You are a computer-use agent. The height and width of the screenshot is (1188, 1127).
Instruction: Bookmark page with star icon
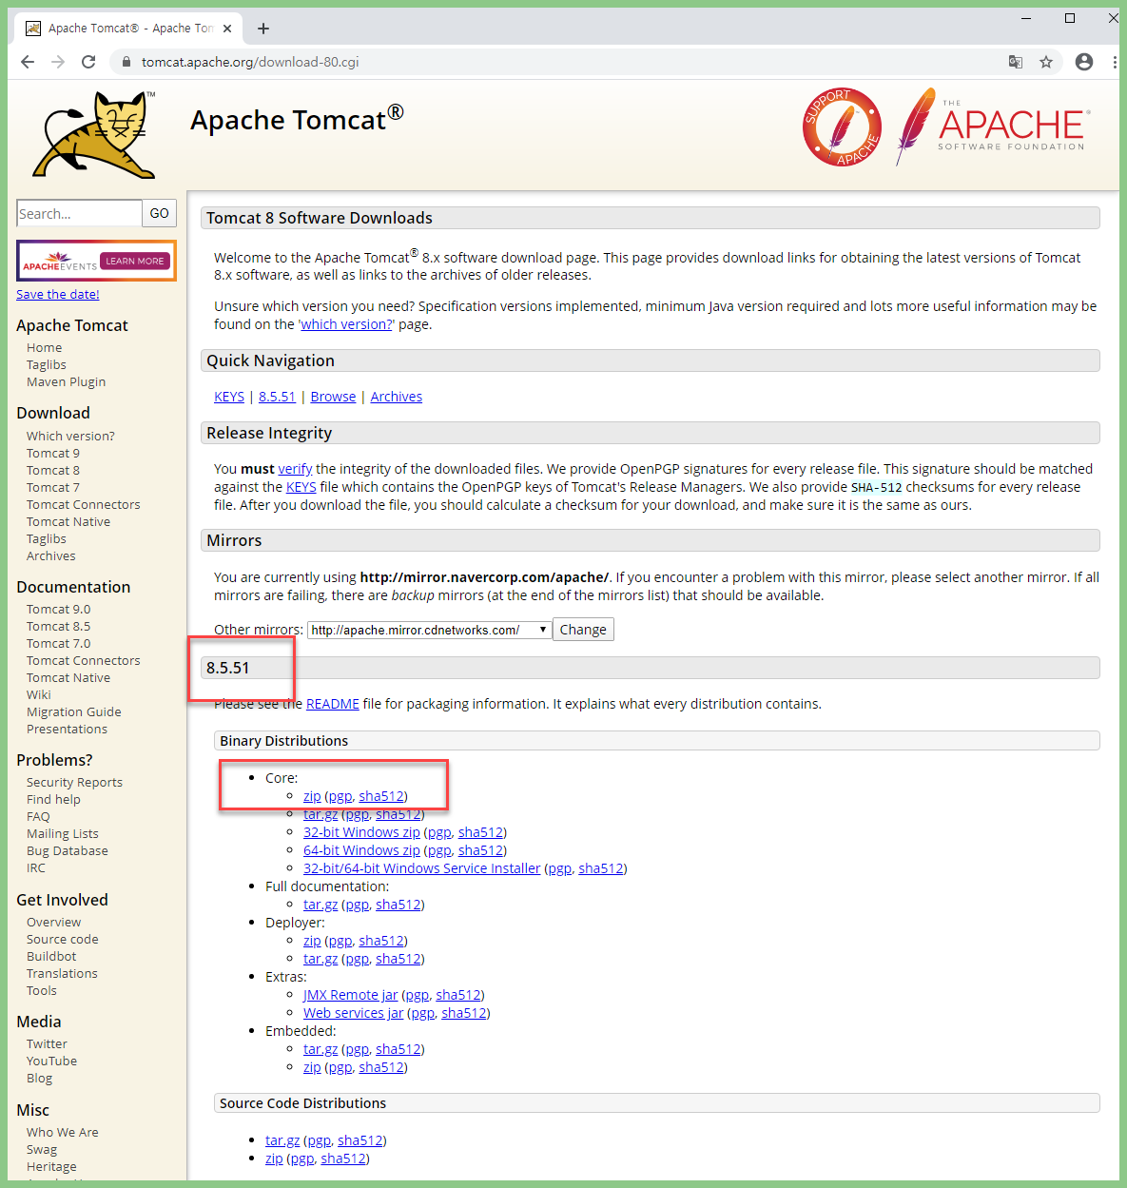pos(1046,62)
